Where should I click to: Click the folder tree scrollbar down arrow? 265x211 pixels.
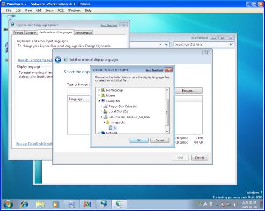click(x=167, y=132)
